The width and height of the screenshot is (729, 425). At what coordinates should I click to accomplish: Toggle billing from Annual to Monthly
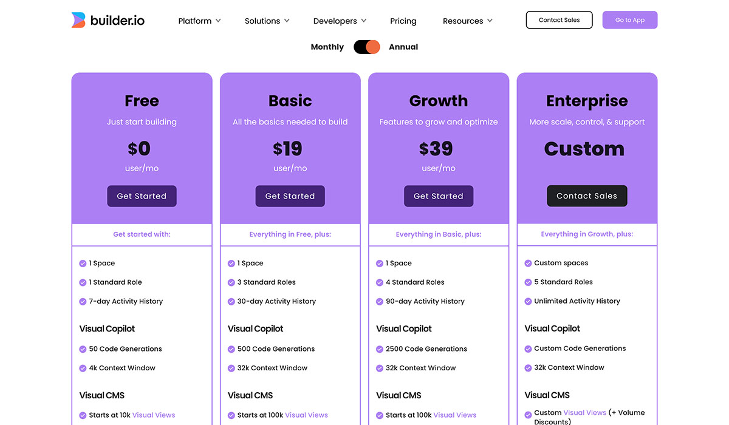click(x=367, y=47)
